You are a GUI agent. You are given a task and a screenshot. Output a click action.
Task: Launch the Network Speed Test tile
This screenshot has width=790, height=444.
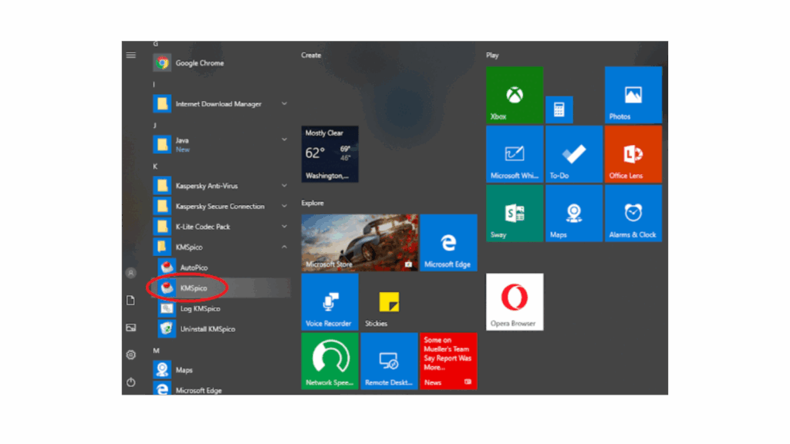329,361
